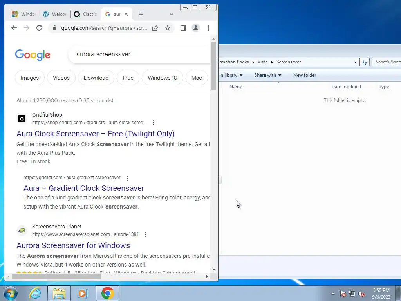
Task: Select Screensaver in Explorer breadcrumb
Action: (x=289, y=62)
